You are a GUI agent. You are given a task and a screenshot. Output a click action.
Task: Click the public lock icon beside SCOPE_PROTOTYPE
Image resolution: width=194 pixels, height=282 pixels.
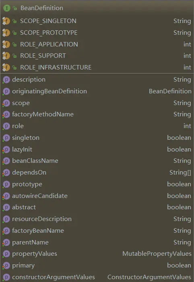(14, 33)
